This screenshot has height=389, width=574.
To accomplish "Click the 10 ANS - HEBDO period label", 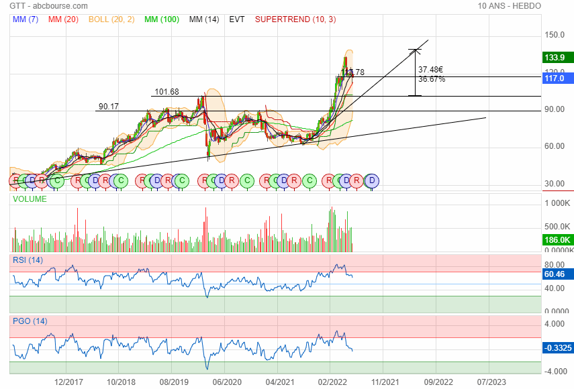I will pyautogui.click(x=509, y=6).
